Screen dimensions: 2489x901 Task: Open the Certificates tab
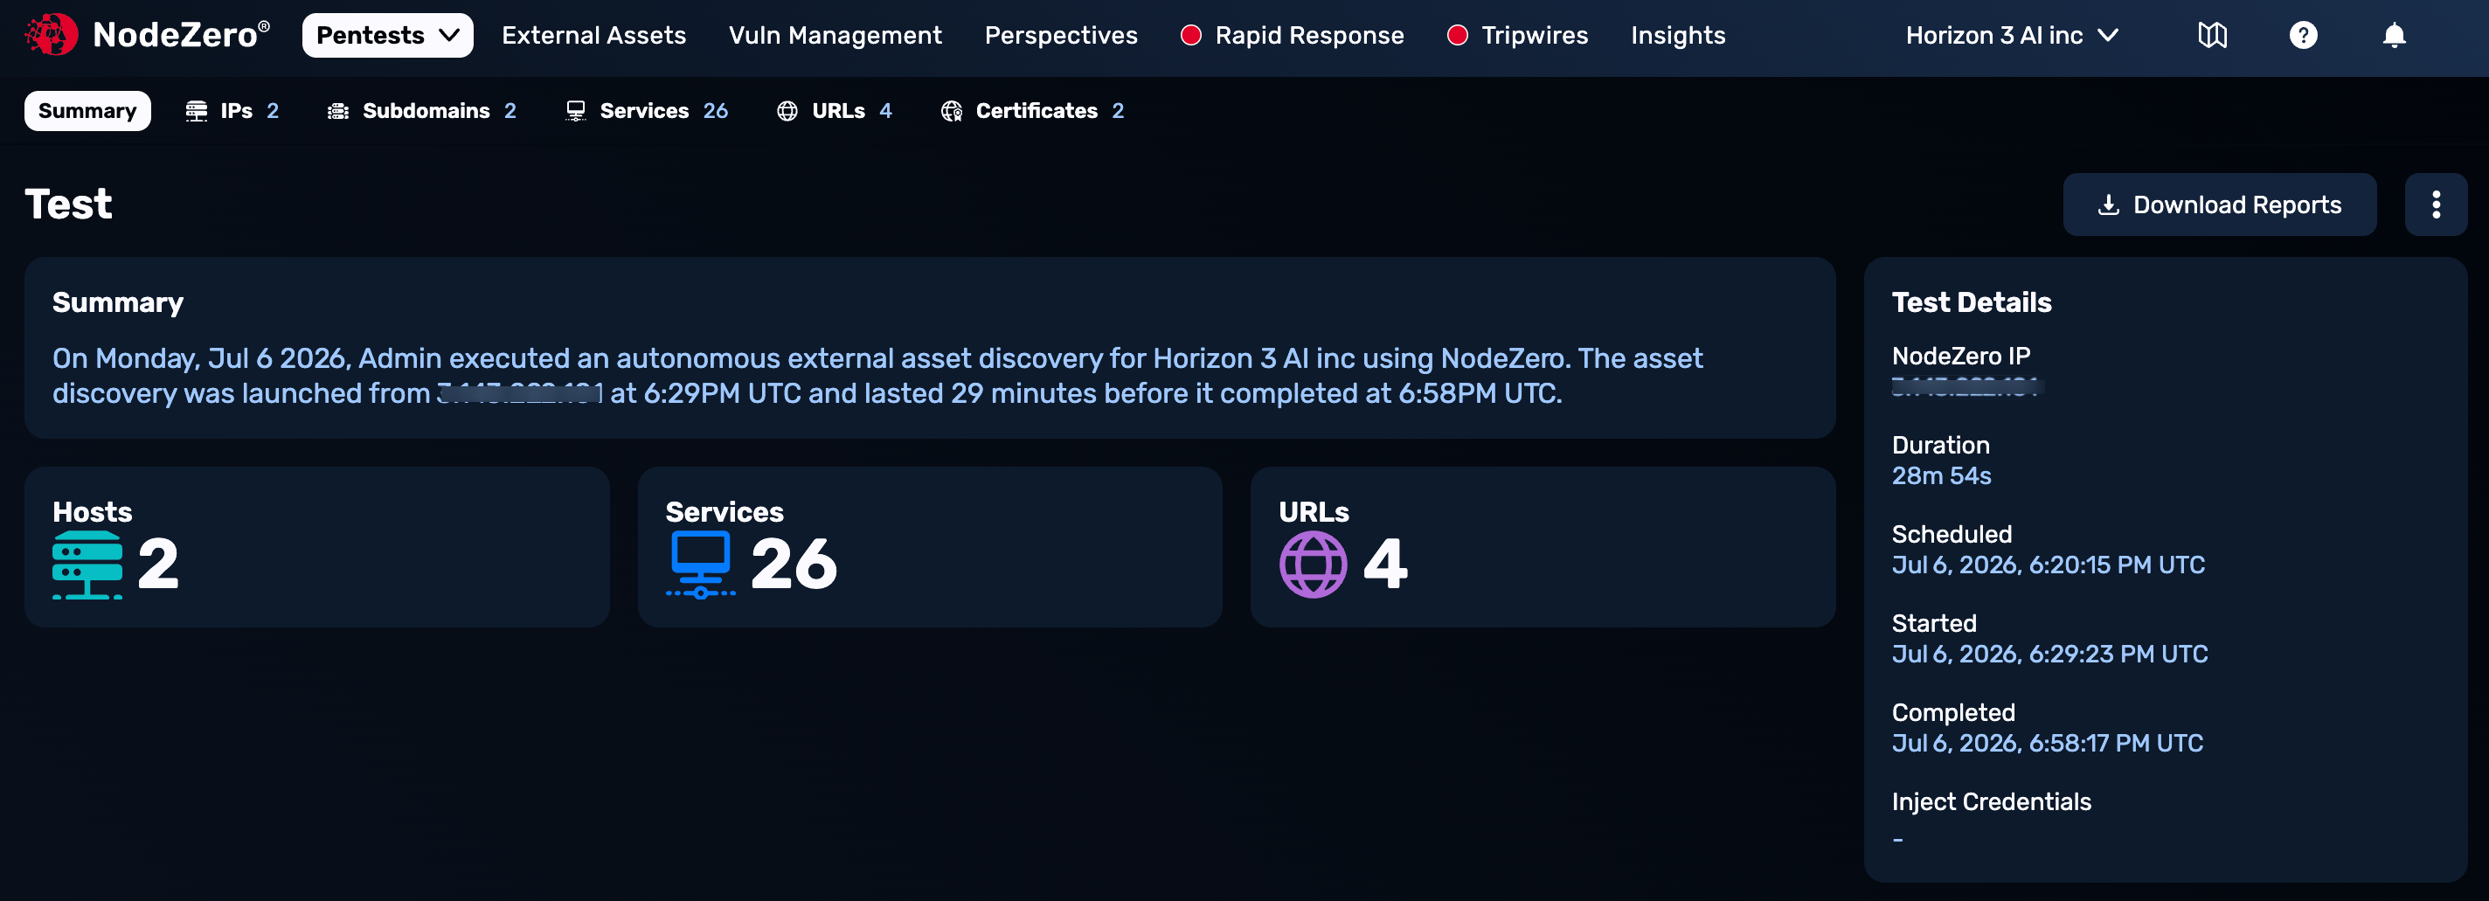[x=1032, y=110]
